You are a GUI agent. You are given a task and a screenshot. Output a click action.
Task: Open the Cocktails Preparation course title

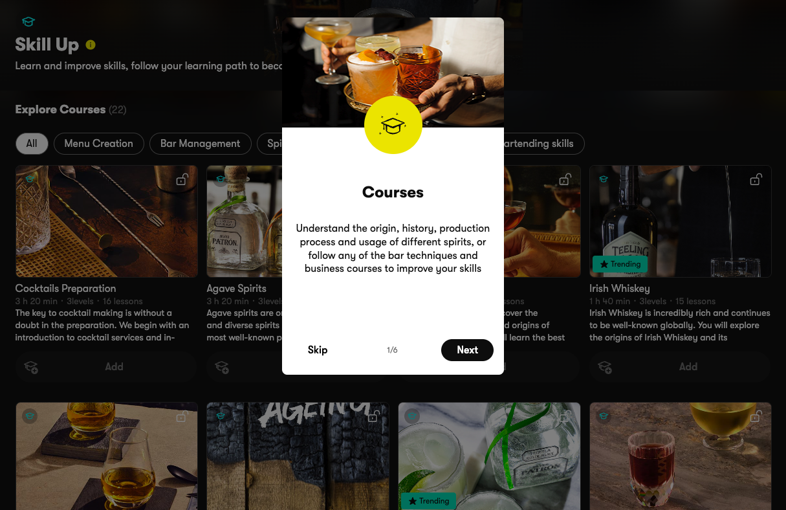click(65, 289)
